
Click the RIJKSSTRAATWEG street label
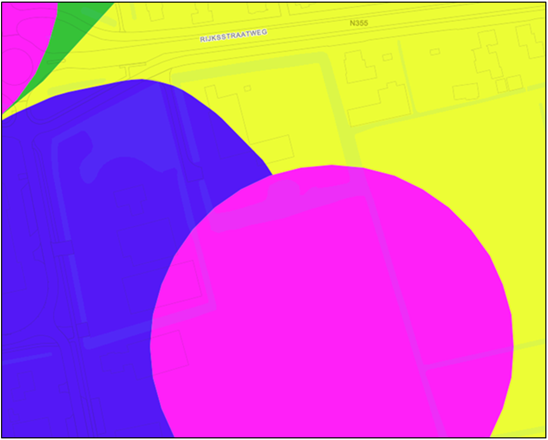233,35
